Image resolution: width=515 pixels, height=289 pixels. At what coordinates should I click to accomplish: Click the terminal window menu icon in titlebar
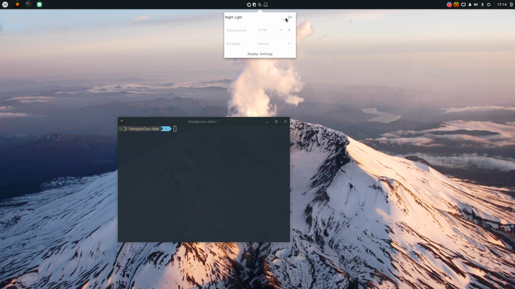[122, 121]
